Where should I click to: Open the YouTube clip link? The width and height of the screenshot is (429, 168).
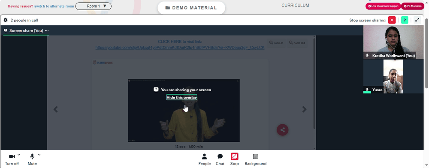[x=180, y=48]
